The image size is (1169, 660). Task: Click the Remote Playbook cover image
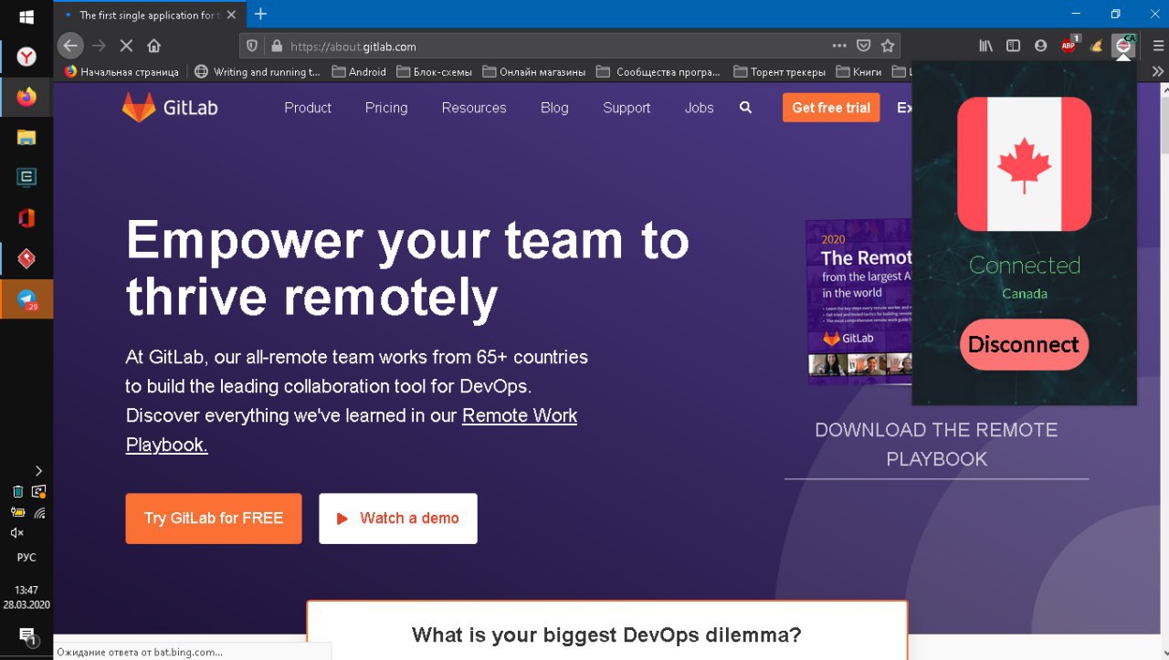(x=858, y=301)
